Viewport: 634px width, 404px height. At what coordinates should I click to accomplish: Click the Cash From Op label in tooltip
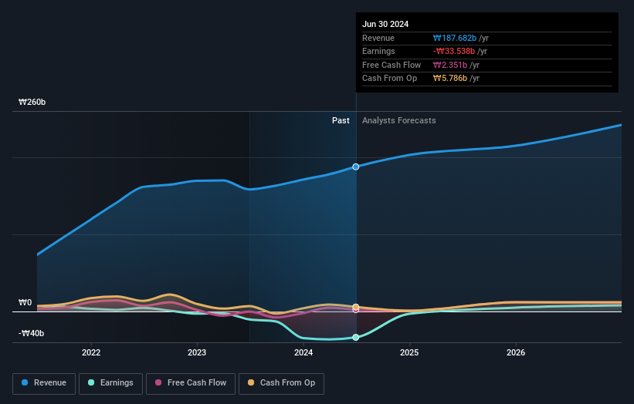pos(389,79)
